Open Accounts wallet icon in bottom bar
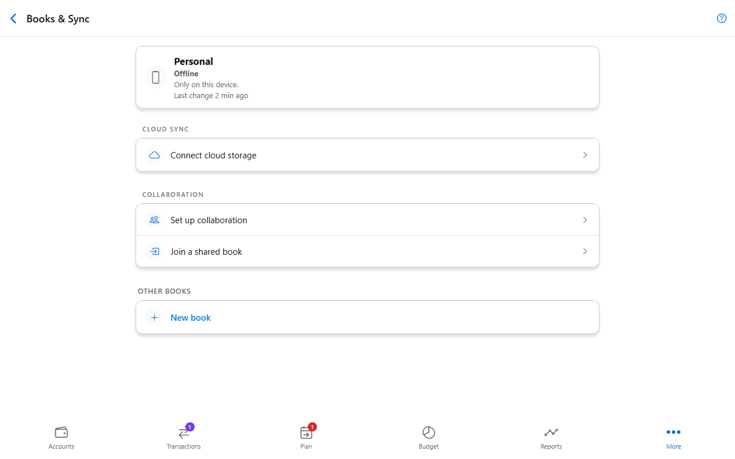 click(x=61, y=432)
